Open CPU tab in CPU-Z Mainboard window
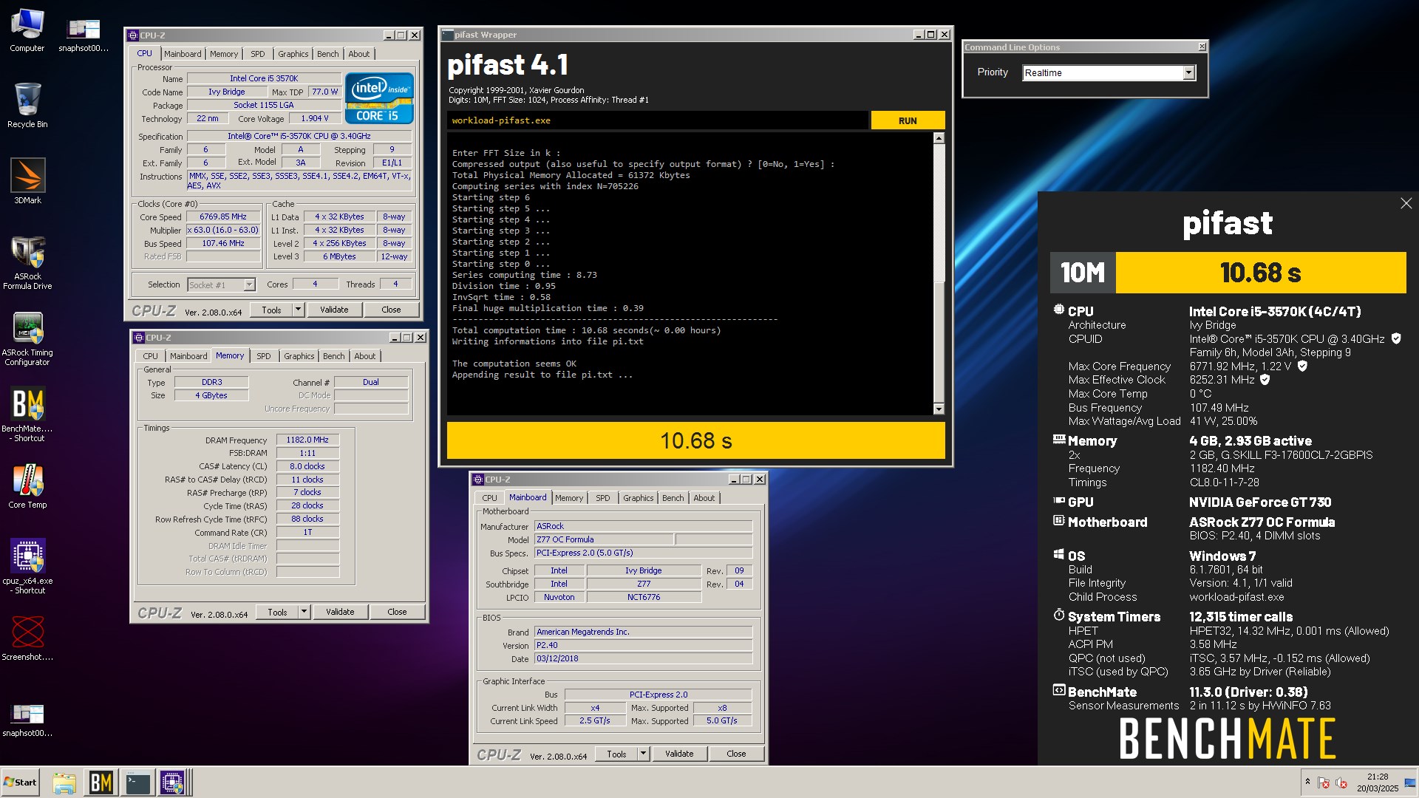The width and height of the screenshot is (1419, 798). tap(489, 498)
